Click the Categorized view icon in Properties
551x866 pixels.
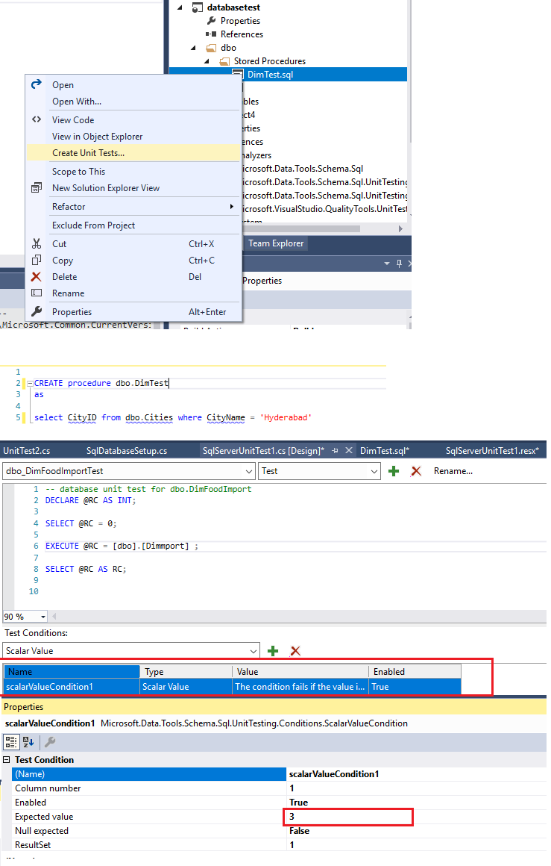pos(11,742)
